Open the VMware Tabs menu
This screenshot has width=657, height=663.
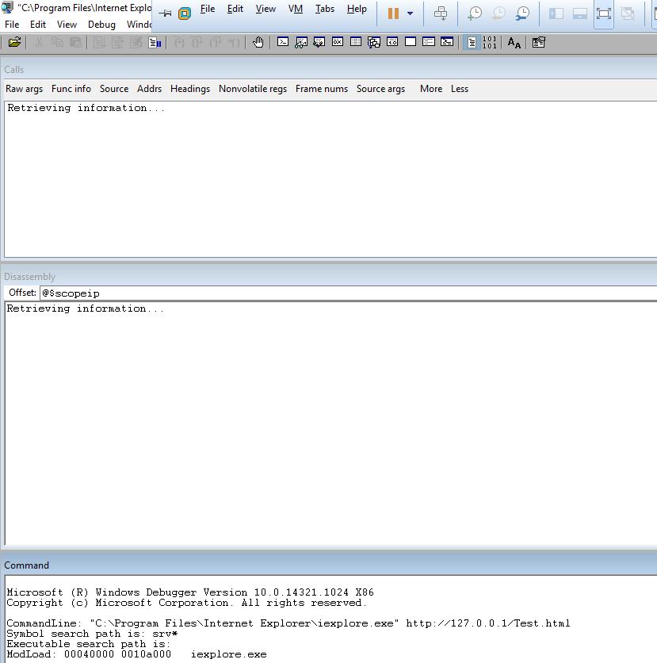point(324,9)
